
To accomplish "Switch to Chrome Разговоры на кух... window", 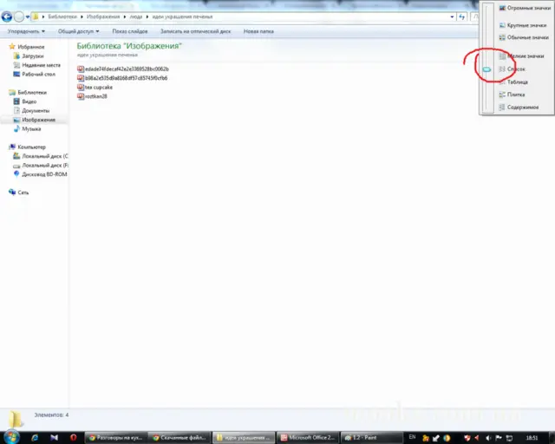I will (x=115, y=438).
